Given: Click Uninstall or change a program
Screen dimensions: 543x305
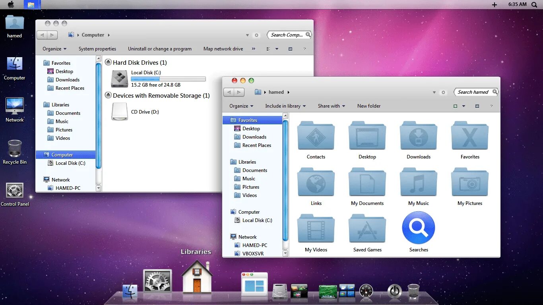Looking at the screenshot, I should (160, 49).
